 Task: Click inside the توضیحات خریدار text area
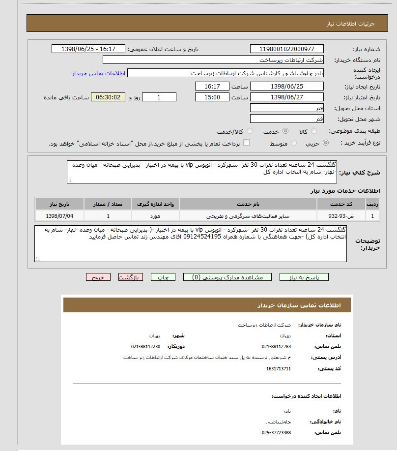[191, 243]
